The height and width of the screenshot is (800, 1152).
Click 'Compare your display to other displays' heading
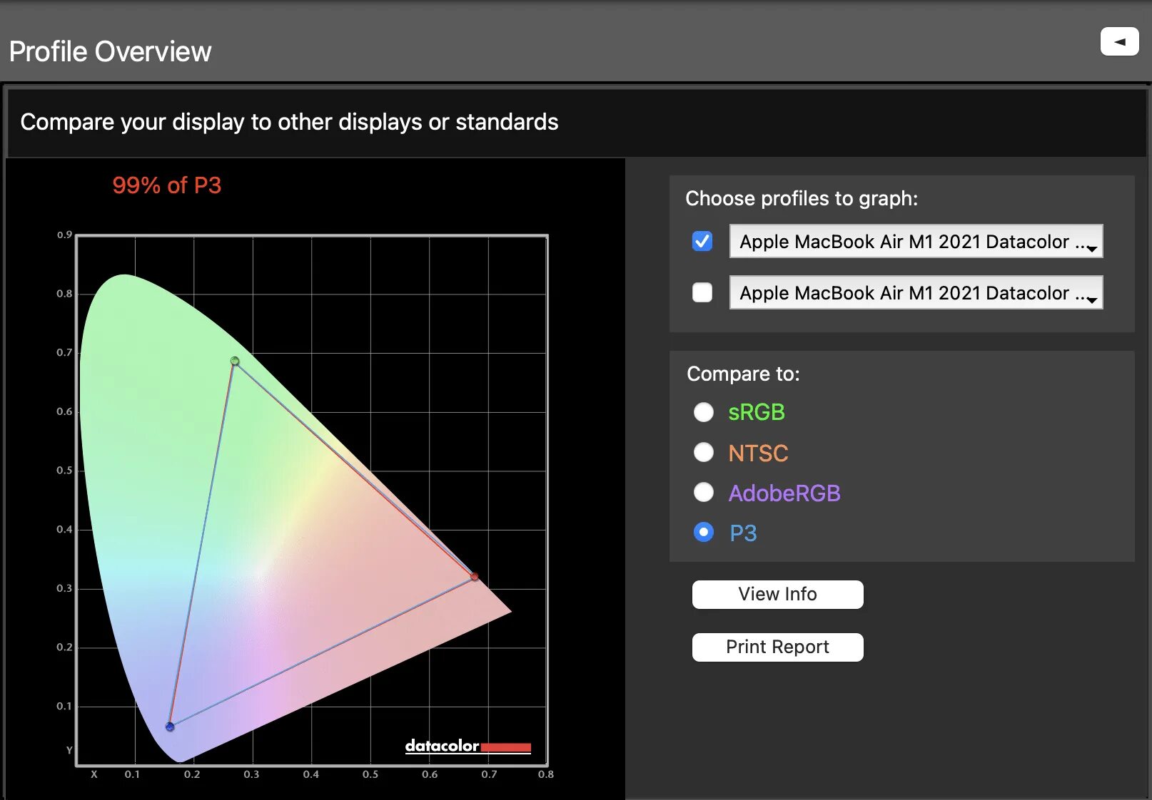[x=289, y=122]
